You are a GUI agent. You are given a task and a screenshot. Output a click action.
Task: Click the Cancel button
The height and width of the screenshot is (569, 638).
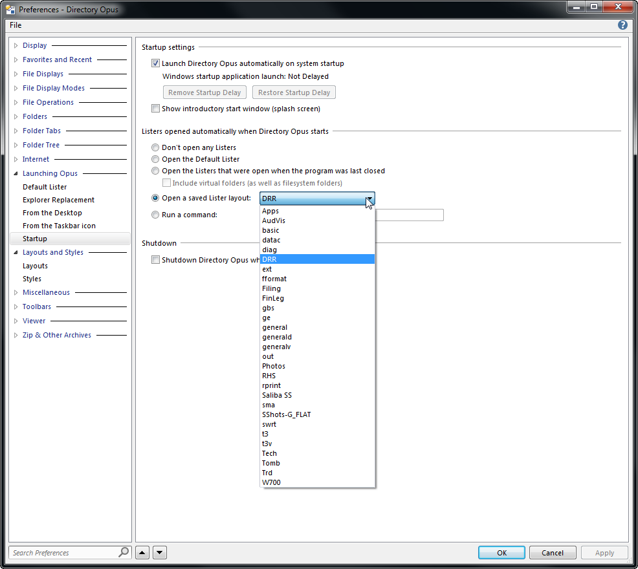tap(553, 553)
